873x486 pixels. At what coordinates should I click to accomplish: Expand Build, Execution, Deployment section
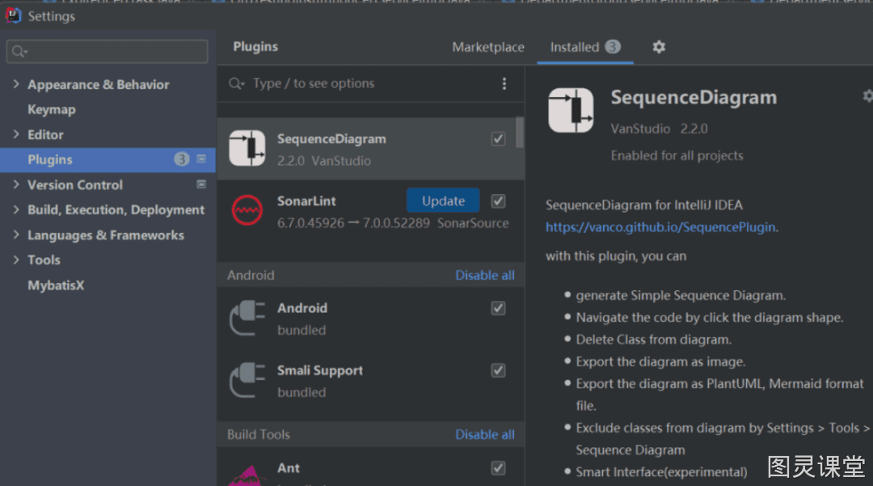tap(15, 209)
